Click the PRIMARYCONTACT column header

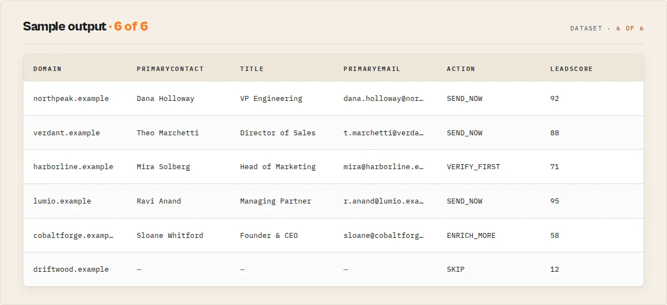pyautogui.click(x=170, y=69)
